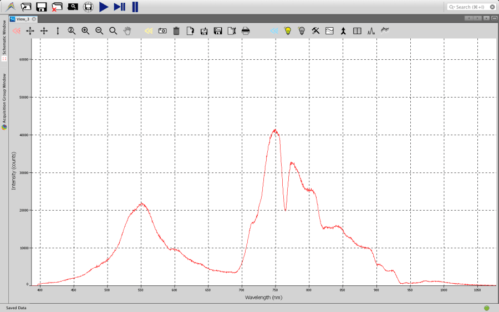This screenshot has height=312, width=499.
Task: Start acquisition with the blue play button
Action: pos(104,7)
